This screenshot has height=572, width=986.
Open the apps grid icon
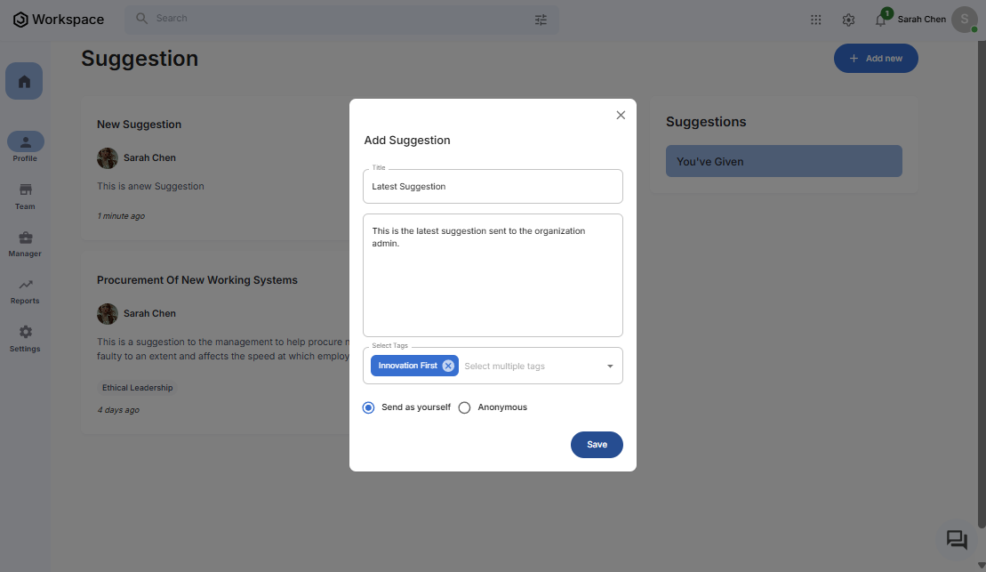tap(816, 20)
